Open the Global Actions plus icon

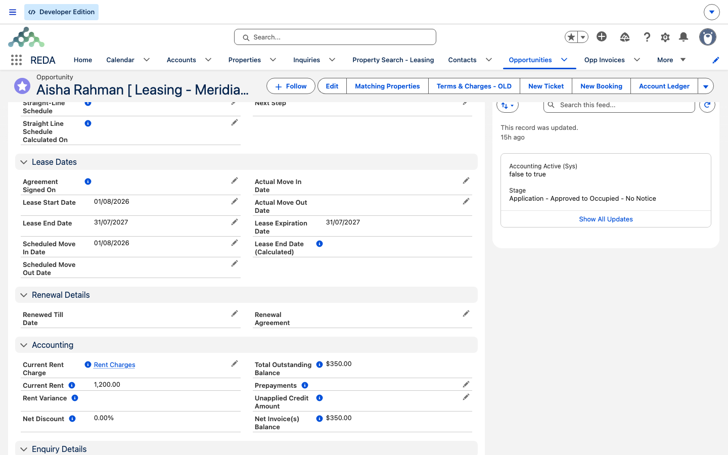pyautogui.click(x=602, y=36)
